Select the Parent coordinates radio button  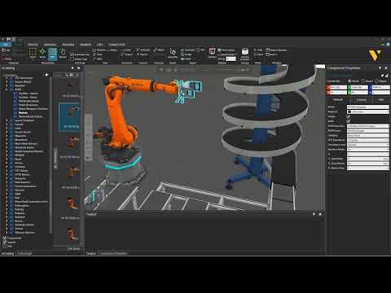click(363, 81)
